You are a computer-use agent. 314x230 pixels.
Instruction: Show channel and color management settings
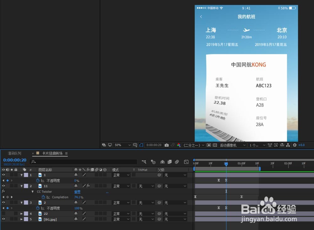(x=179, y=145)
